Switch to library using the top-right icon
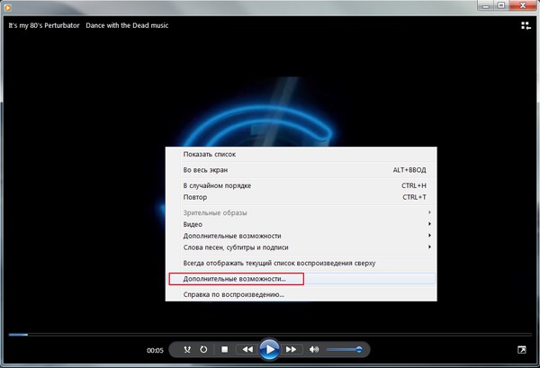540x368 pixels. point(525,25)
